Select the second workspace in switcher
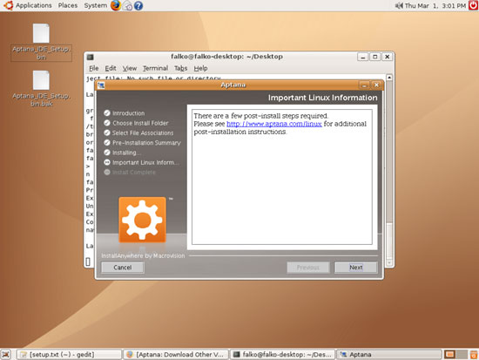Viewport: 479px width, 360px height. coord(462,355)
